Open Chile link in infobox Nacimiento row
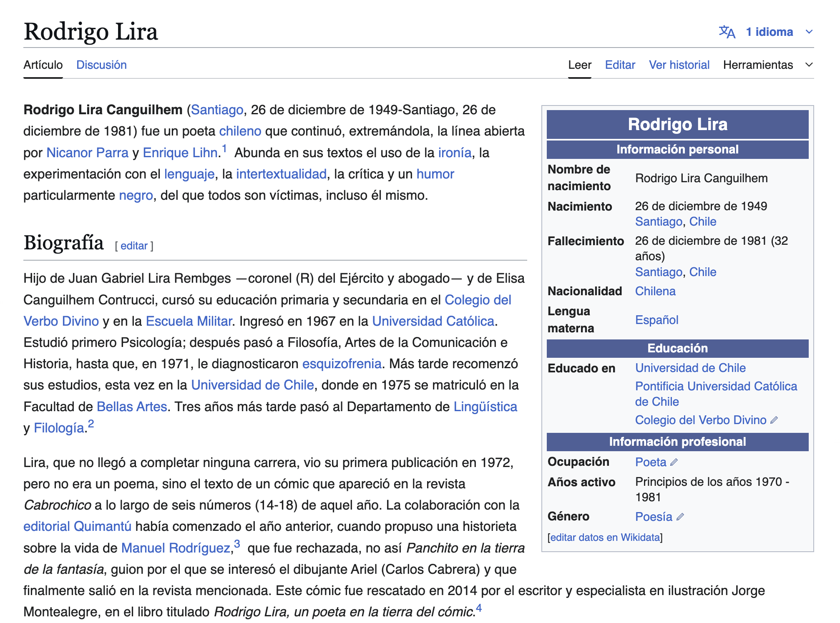 pyautogui.click(x=702, y=222)
